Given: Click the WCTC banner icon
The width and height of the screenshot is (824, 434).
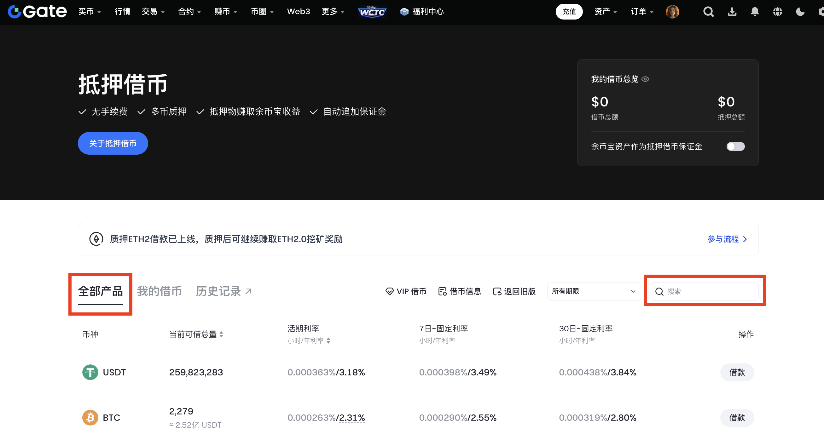Looking at the screenshot, I should pos(372,12).
